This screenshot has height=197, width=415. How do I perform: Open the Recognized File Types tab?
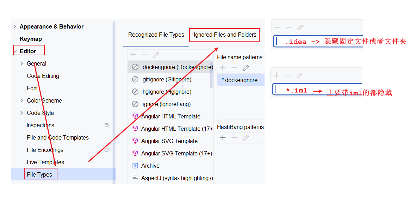click(156, 35)
